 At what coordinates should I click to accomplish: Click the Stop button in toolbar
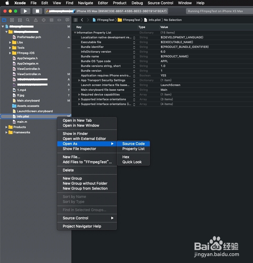tap(37, 11)
